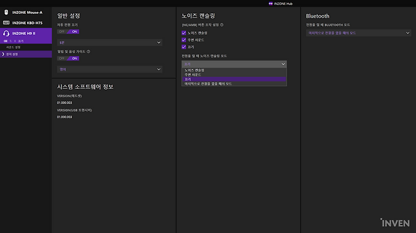The image size is (416, 233).
Task: Click the 자동 전원 끄기 label
Action: (x=68, y=25)
